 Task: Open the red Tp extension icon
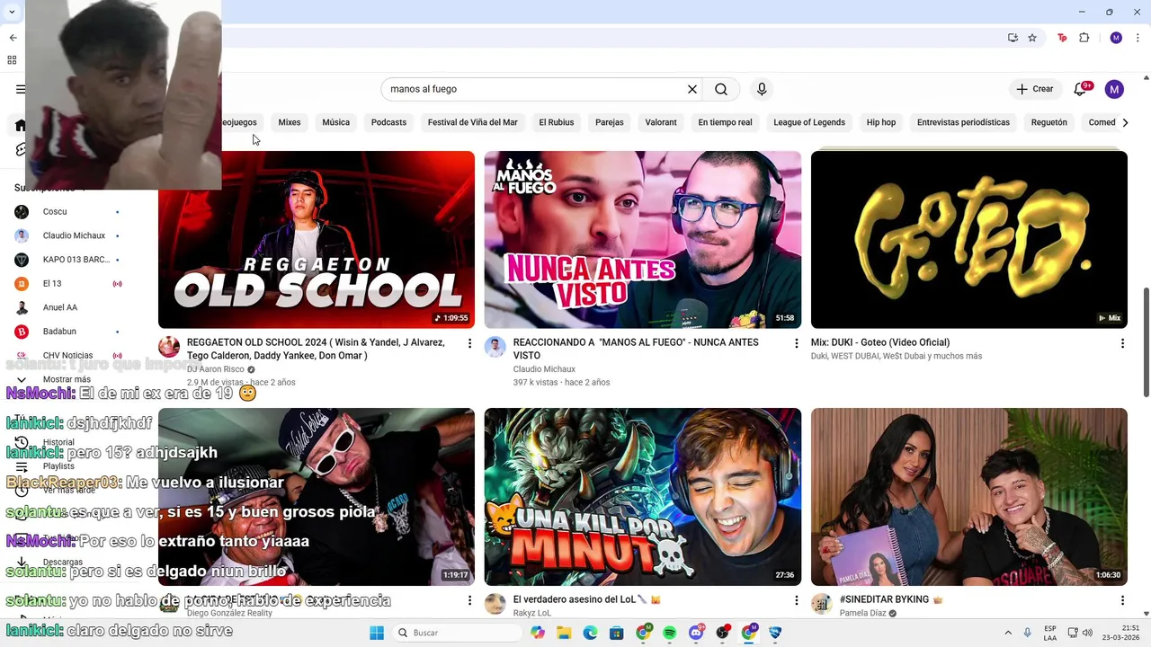1062,38
